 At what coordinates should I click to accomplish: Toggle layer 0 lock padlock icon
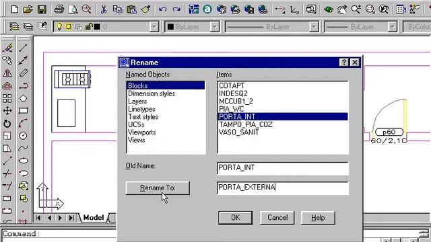(88, 27)
